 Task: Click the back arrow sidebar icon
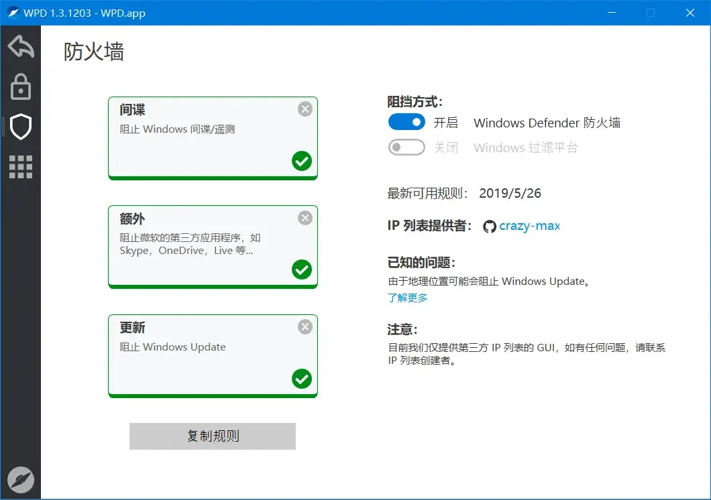tap(21, 46)
